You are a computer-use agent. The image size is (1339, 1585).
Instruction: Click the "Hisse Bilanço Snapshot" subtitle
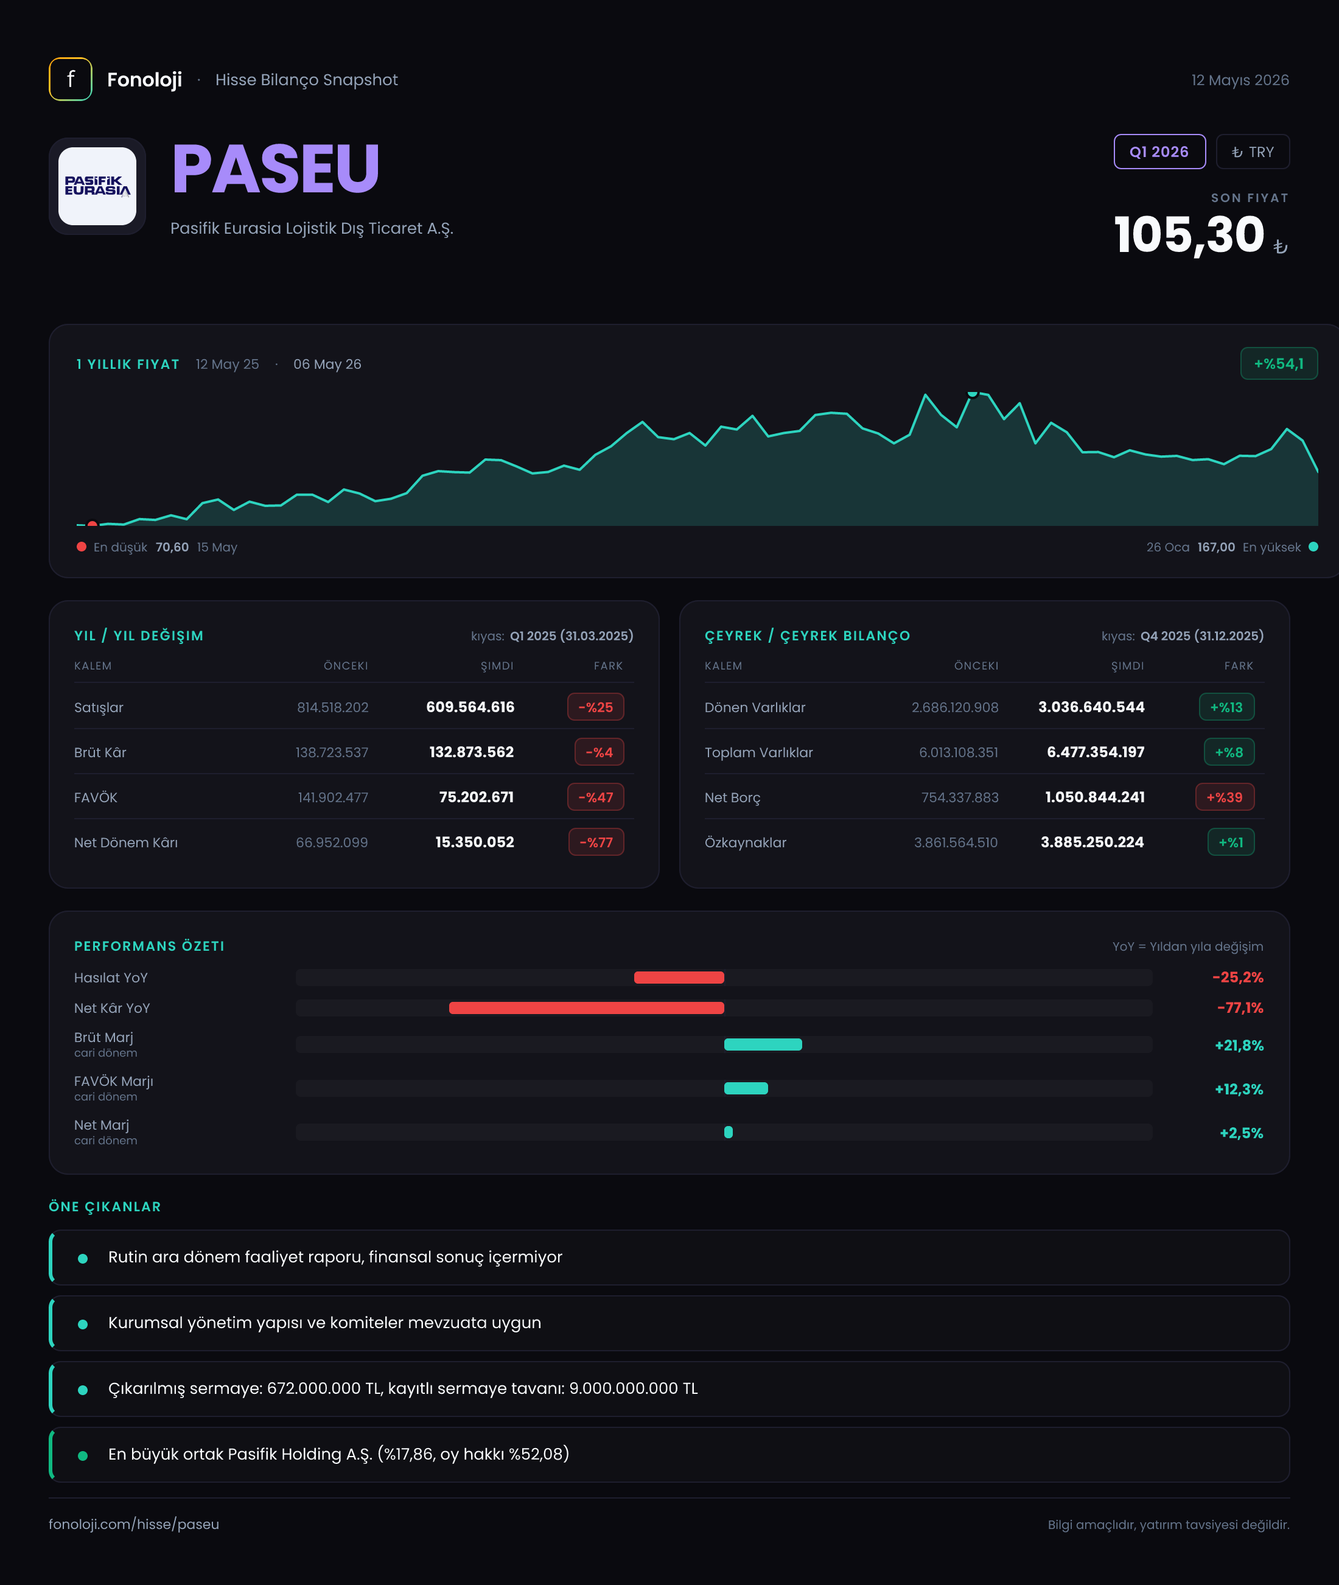tap(306, 80)
